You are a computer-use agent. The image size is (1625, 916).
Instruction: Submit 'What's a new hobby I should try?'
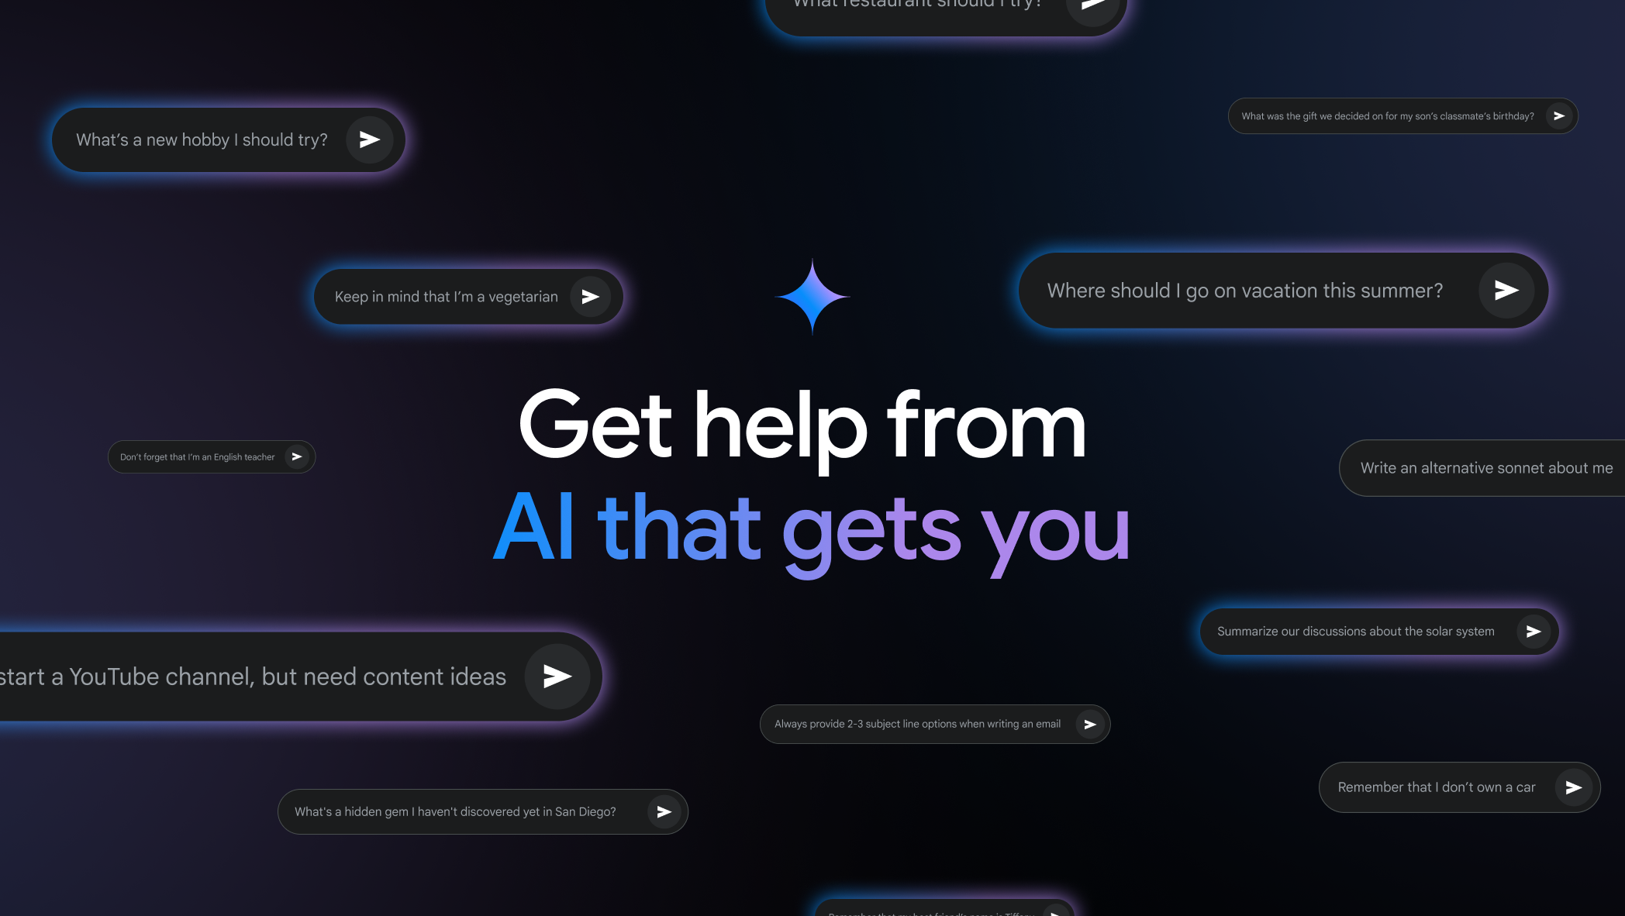click(367, 139)
